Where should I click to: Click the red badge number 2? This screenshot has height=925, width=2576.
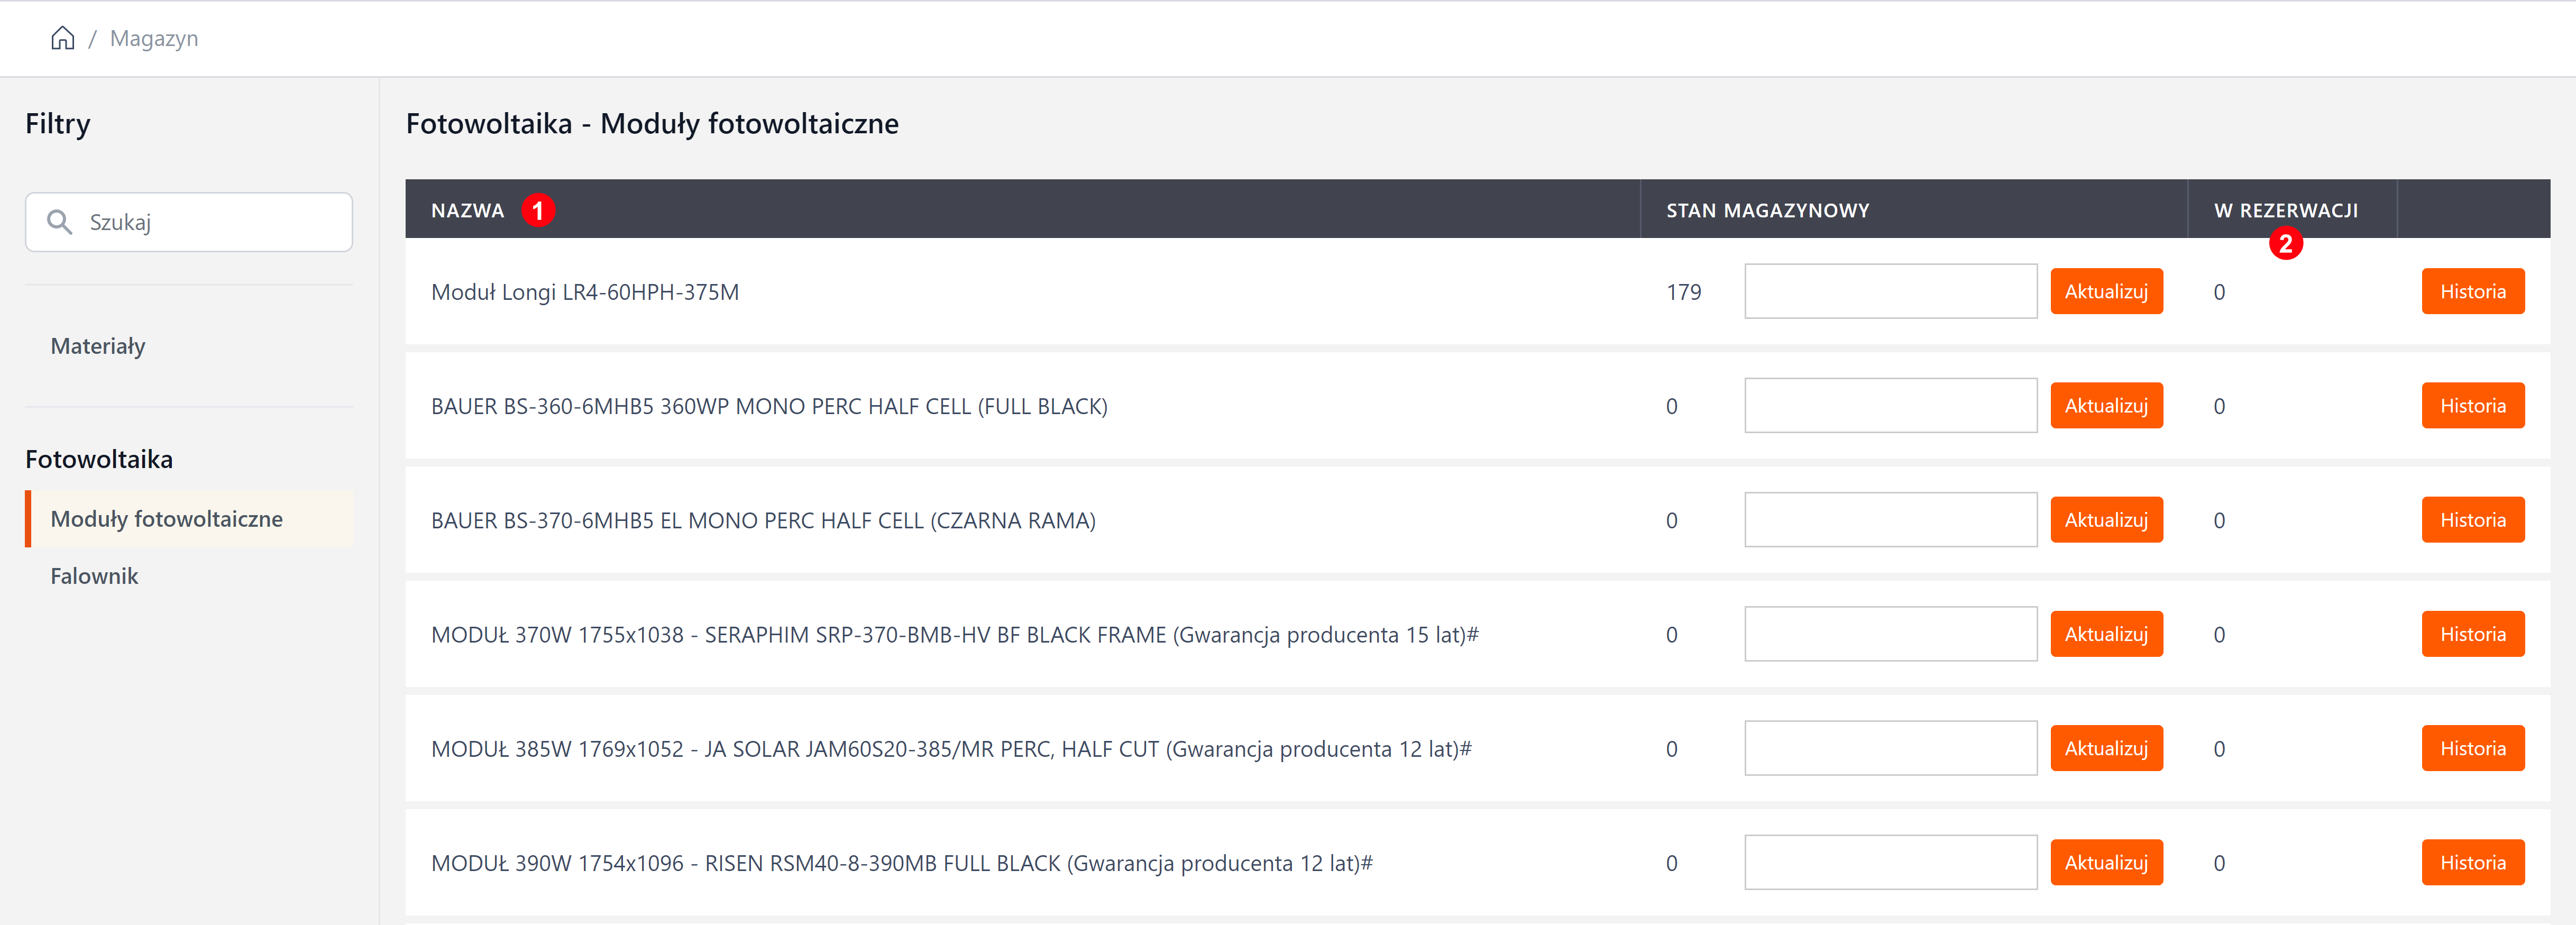2285,243
